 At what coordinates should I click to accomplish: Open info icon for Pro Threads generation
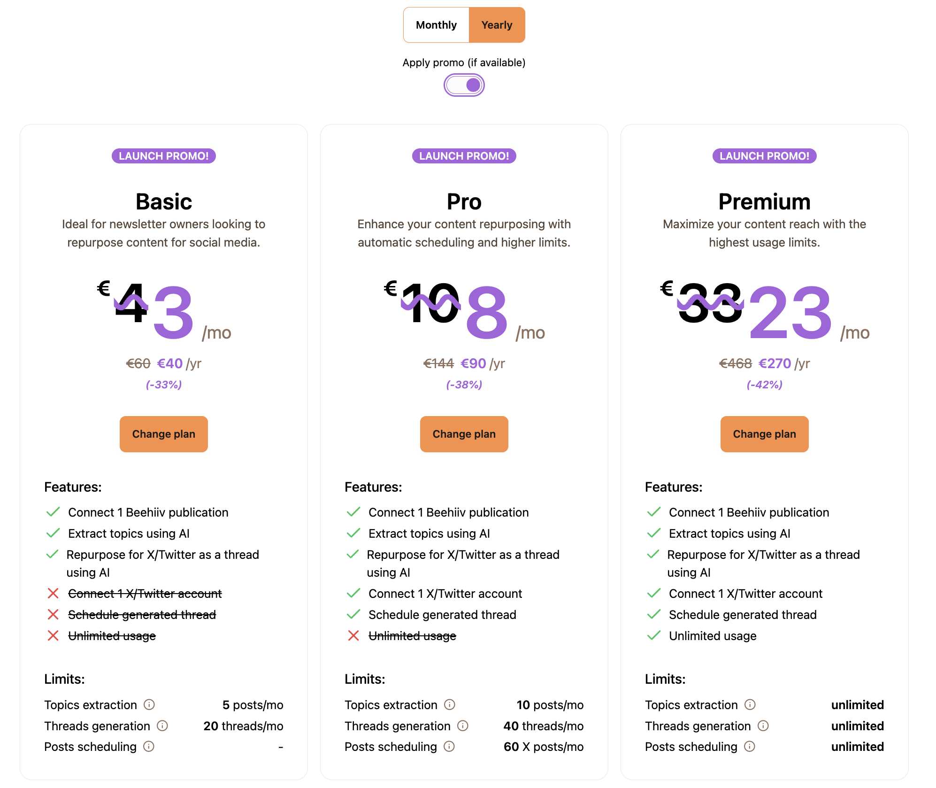tap(463, 726)
